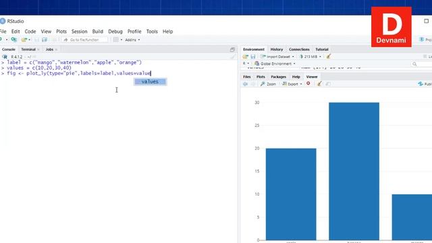Viewport: 432px width, 243px height.
Task: Open the Plots menu
Action: (x=61, y=32)
